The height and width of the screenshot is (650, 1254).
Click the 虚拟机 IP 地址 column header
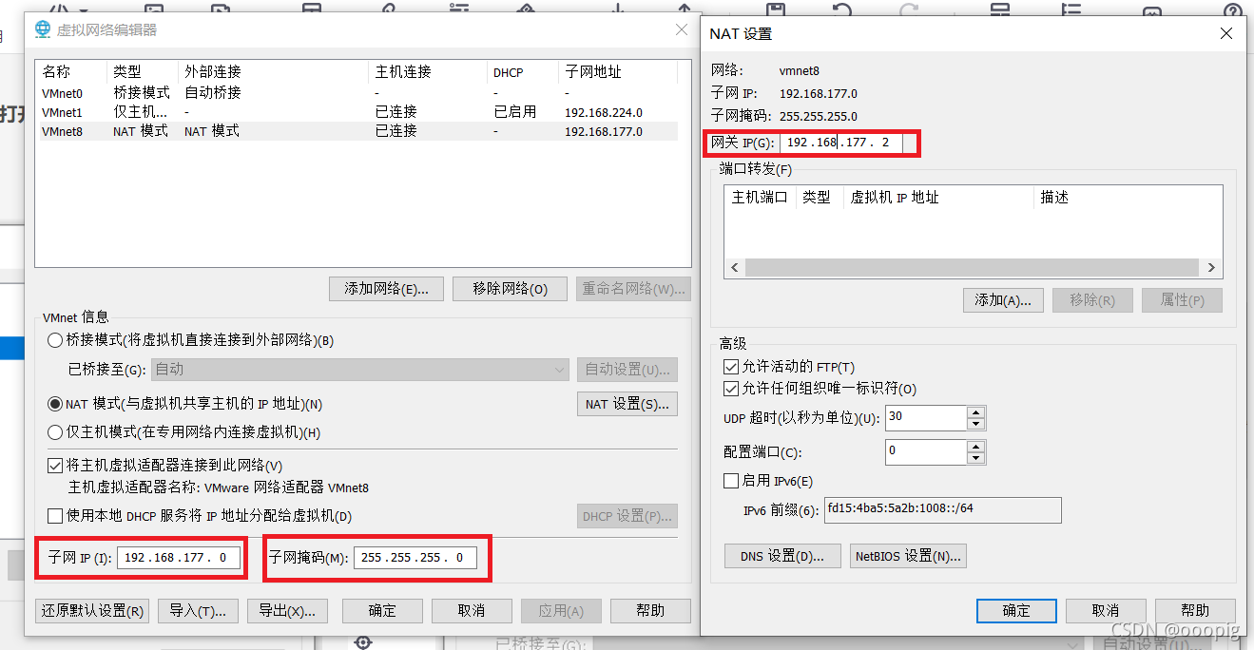pos(938,198)
